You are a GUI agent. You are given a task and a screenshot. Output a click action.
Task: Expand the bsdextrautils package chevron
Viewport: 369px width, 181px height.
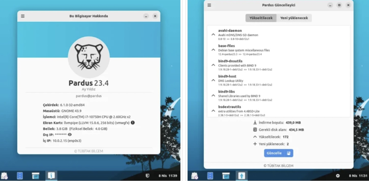coord(213,111)
